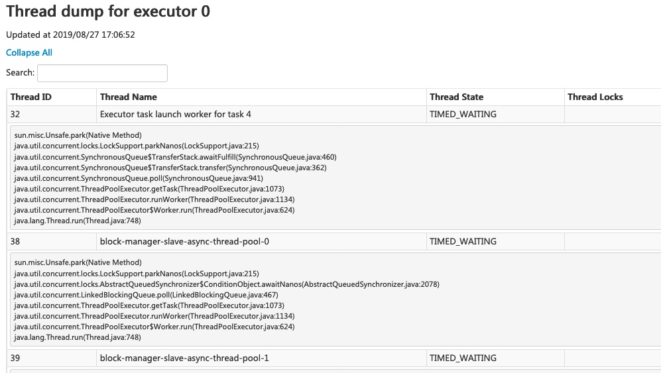Collapse thread 38 row stack trace
Image resolution: width=661 pixels, height=373 pixels.
click(334, 242)
